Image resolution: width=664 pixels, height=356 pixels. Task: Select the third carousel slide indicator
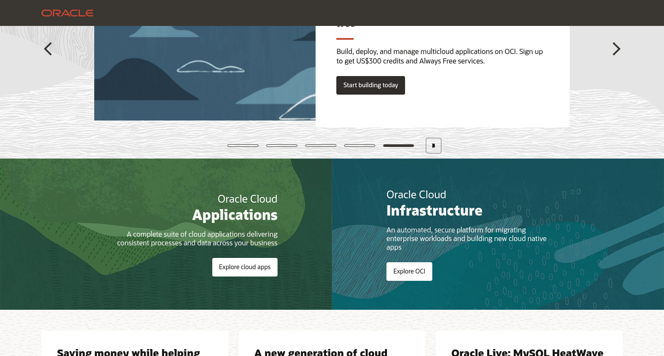point(321,146)
